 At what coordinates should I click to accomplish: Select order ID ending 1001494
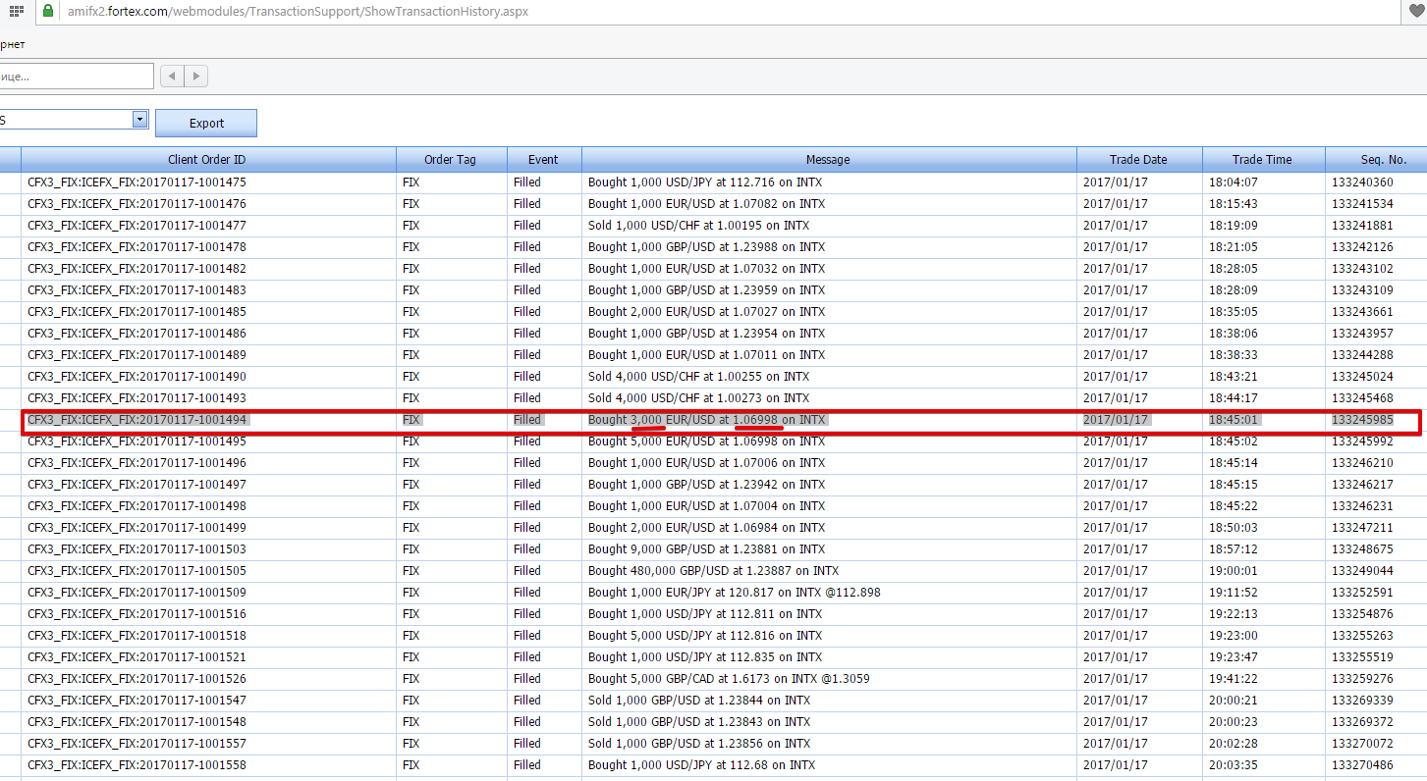(137, 420)
